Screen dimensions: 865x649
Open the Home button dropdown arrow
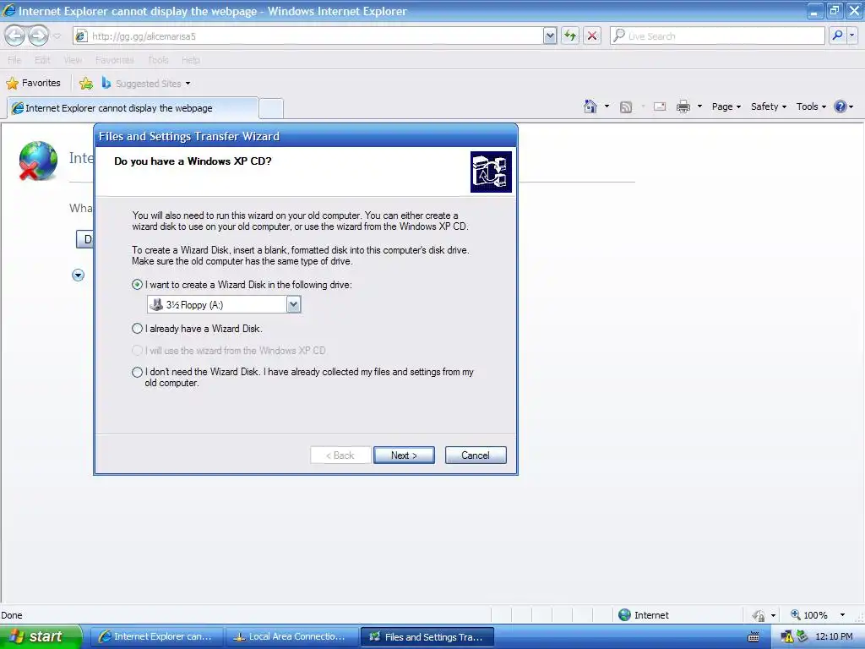(x=607, y=106)
